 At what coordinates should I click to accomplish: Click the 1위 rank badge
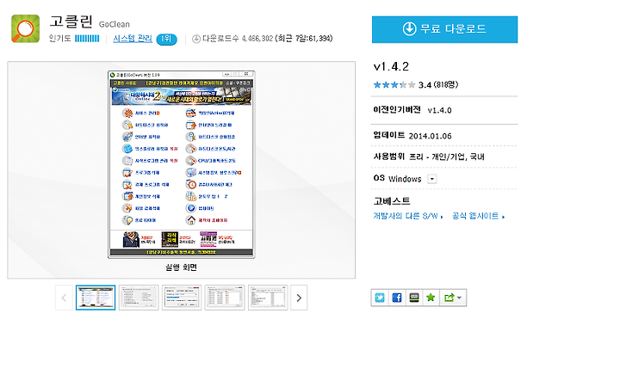pyautogui.click(x=166, y=39)
